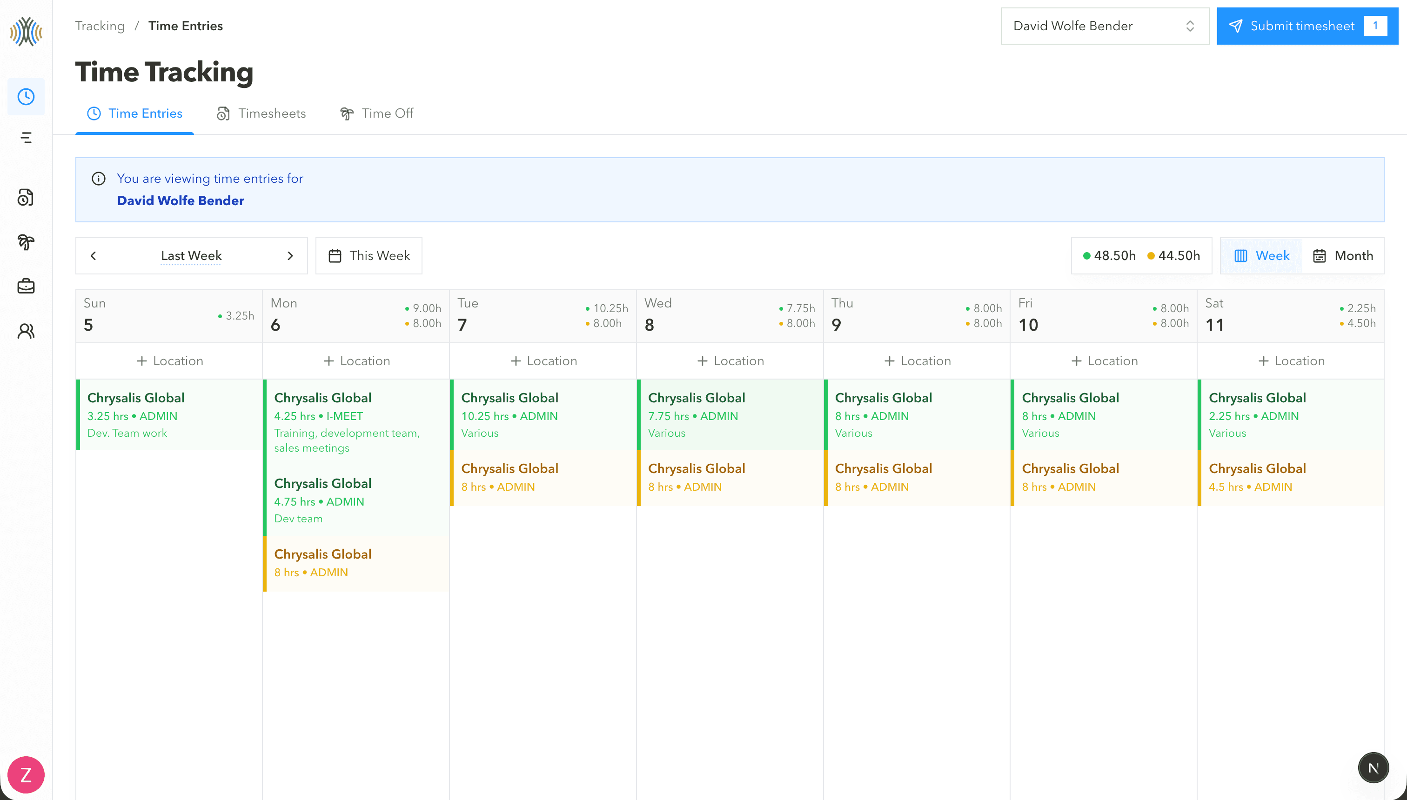Enable the Week view toggle
Image resolution: width=1407 pixels, height=800 pixels.
1261,255
